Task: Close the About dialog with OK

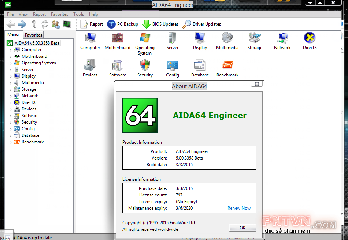Action: coord(243,228)
